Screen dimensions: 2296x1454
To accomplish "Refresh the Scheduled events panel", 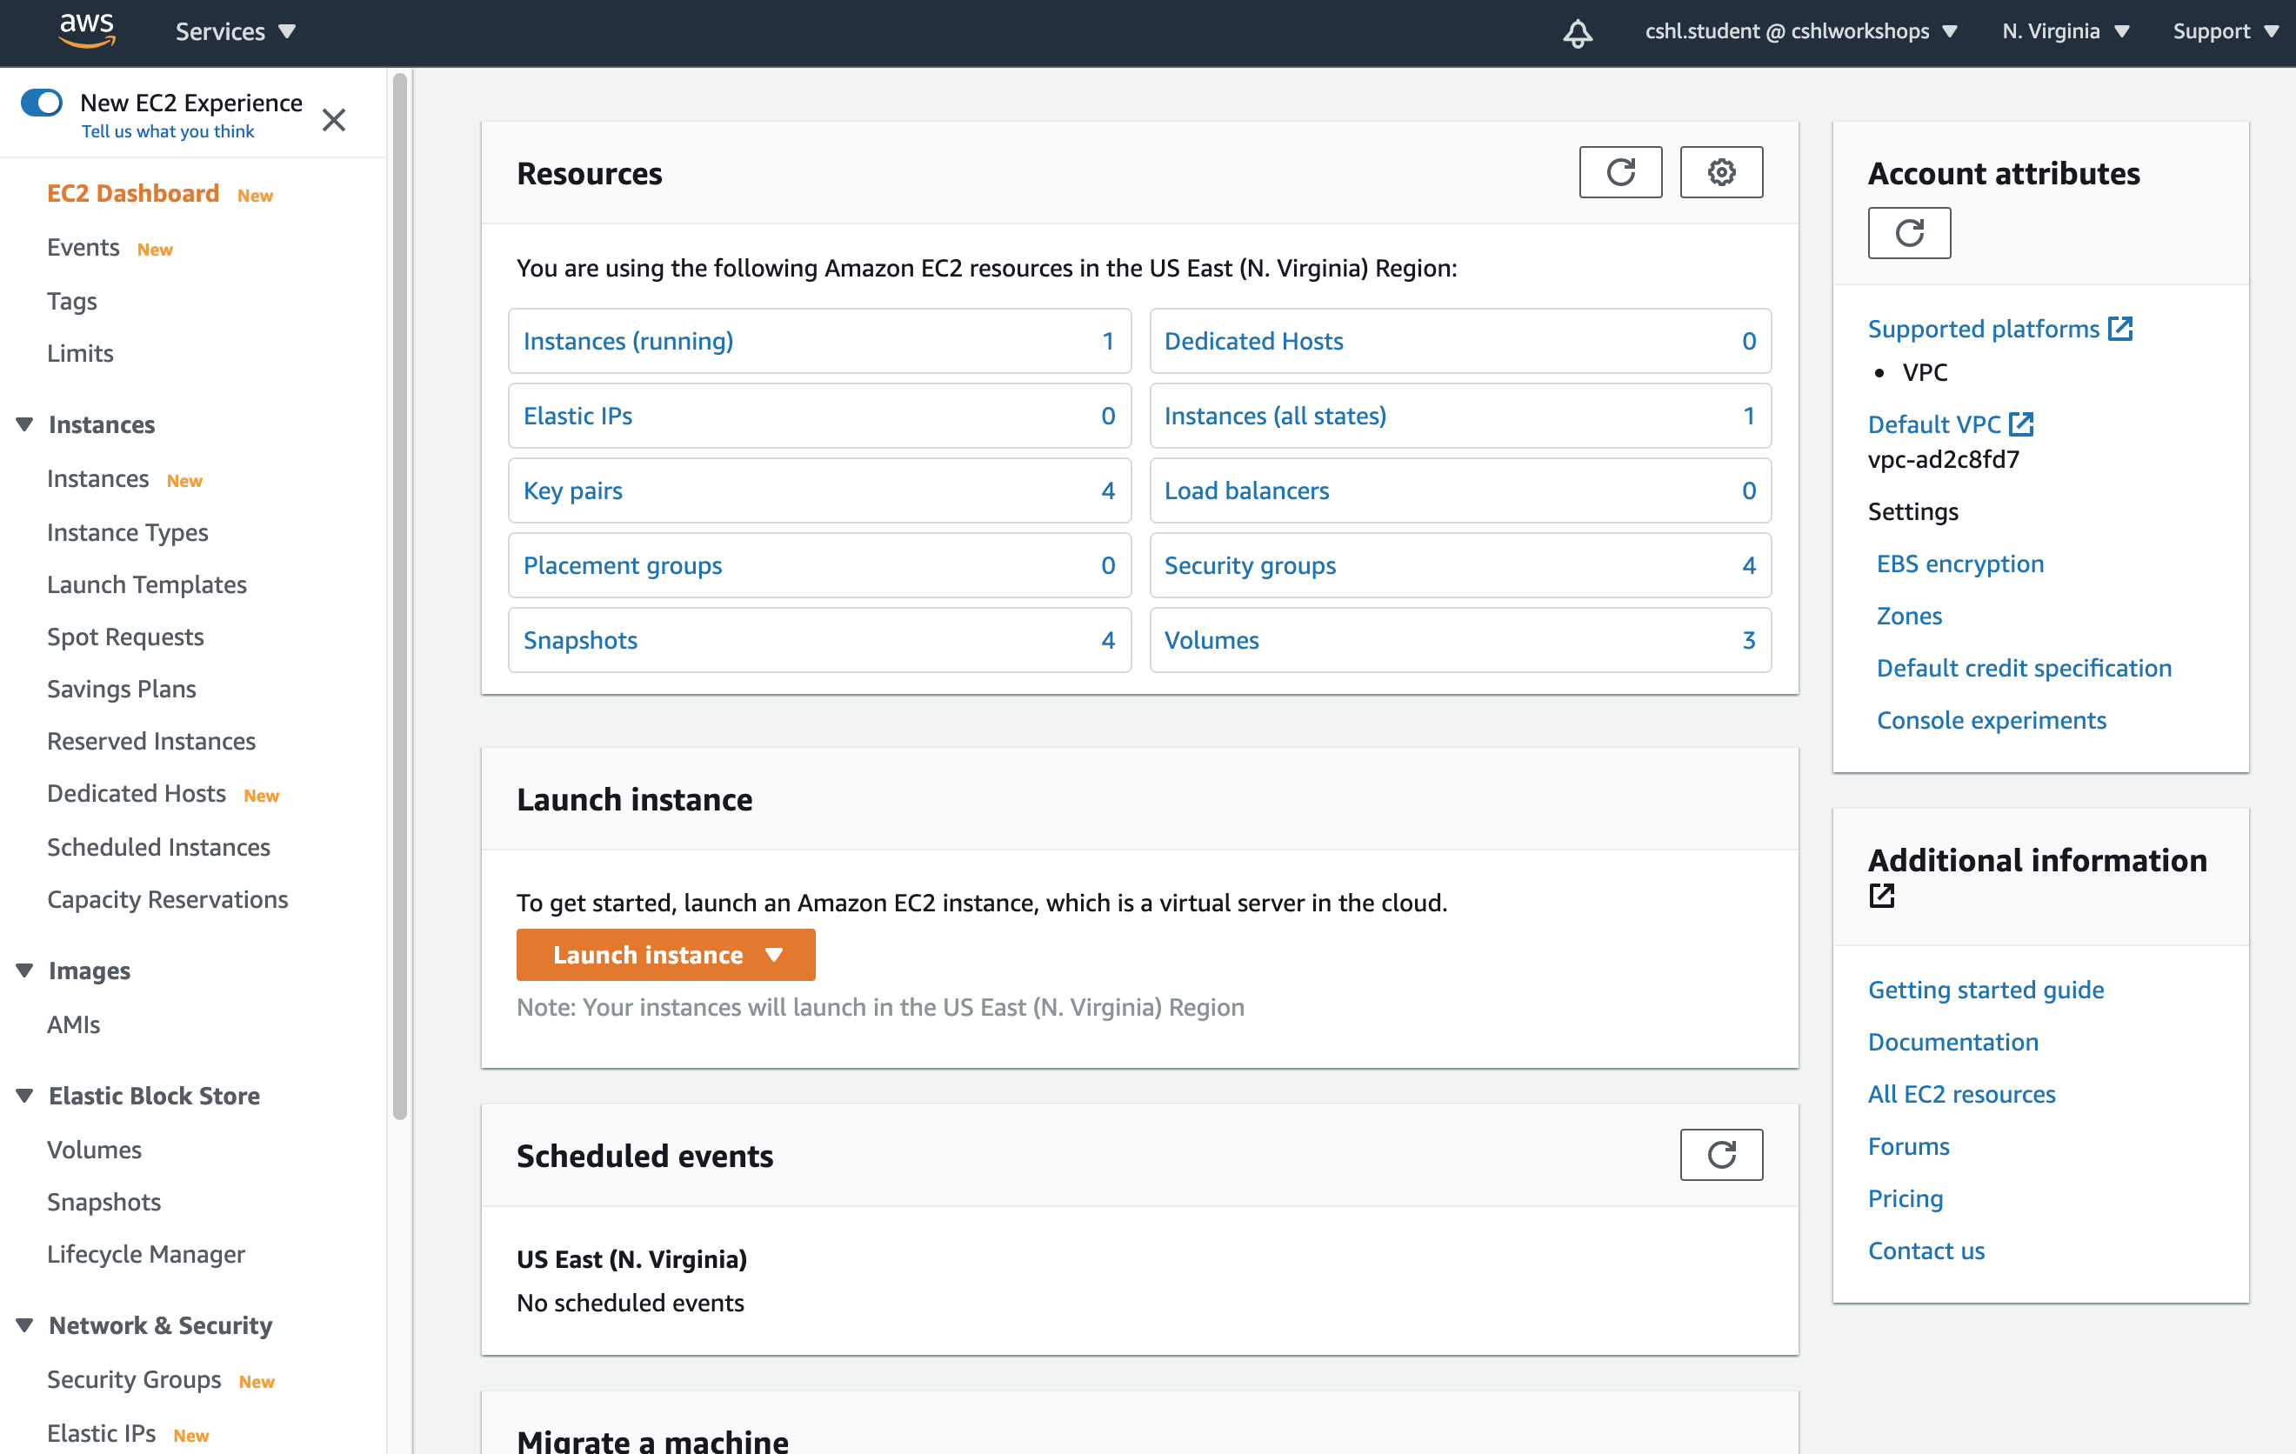I will 1720,1155.
